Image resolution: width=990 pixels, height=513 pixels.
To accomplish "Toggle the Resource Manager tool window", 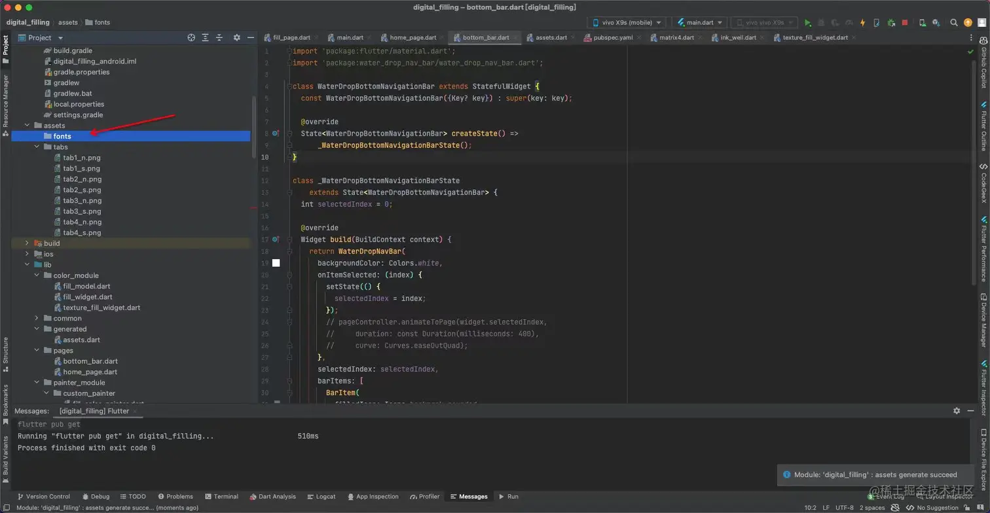I will pos(5,103).
